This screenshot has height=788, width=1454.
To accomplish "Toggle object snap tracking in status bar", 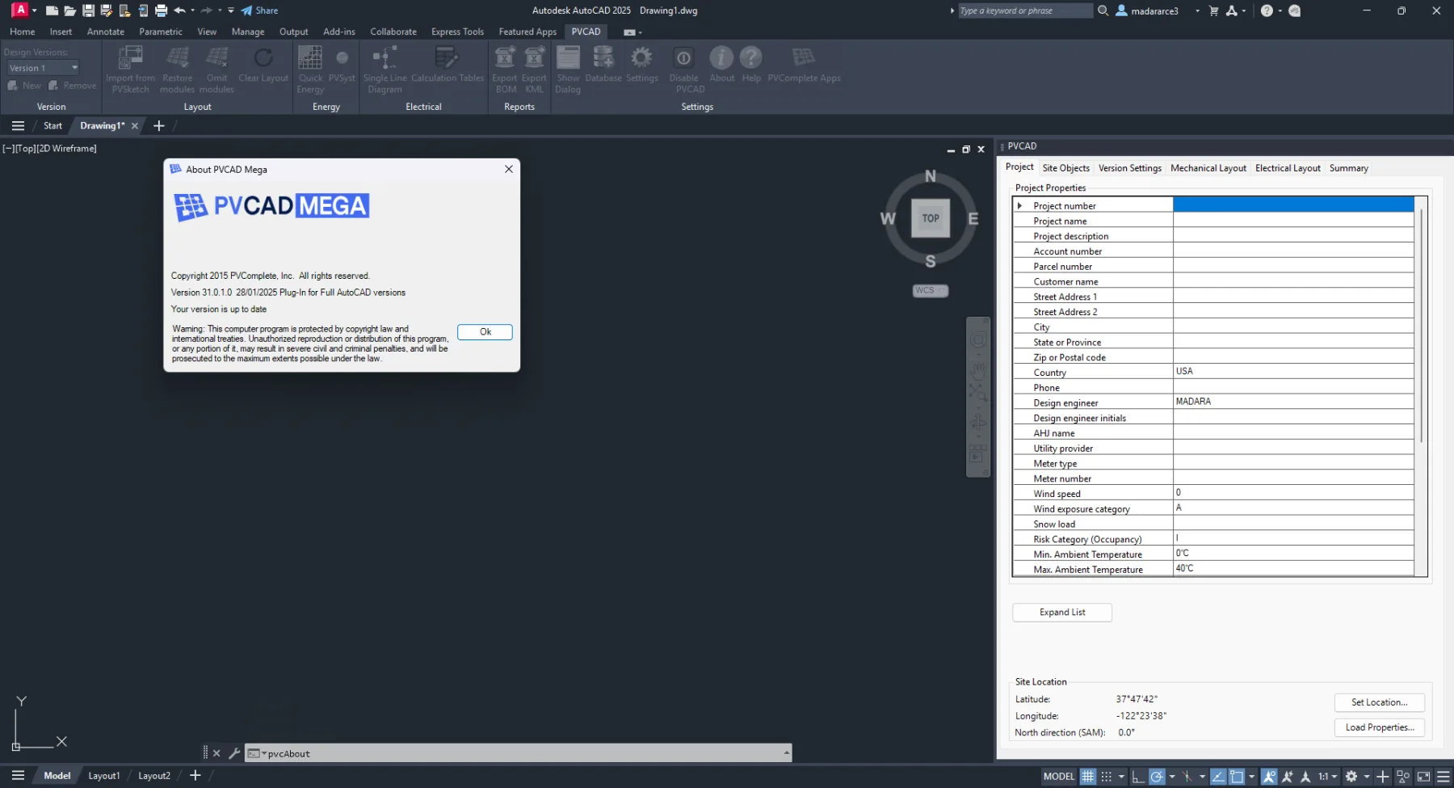I will coord(1218,776).
